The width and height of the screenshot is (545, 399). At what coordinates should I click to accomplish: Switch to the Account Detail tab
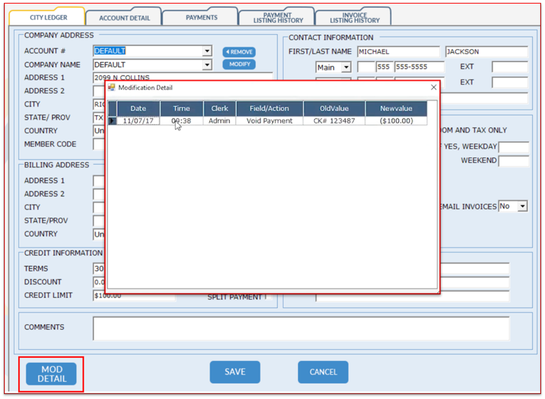click(x=124, y=18)
